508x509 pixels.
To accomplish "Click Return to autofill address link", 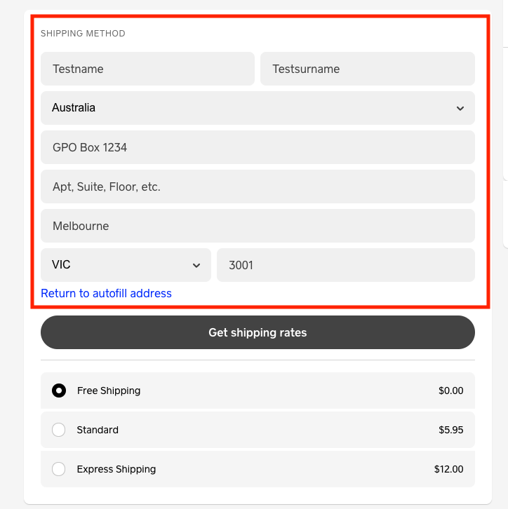I will point(106,293).
